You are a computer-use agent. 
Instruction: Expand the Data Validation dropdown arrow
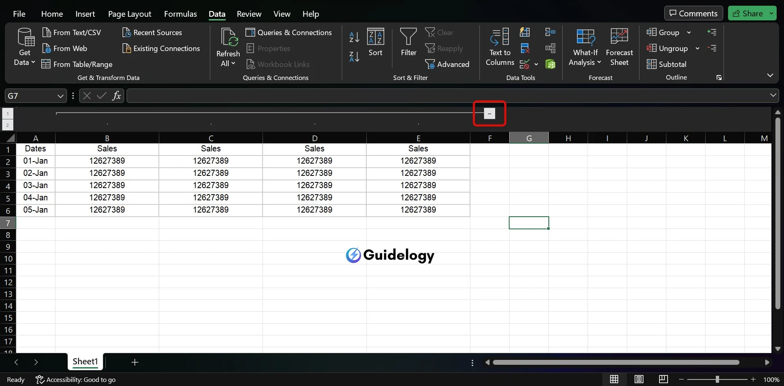pyautogui.click(x=536, y=64)
